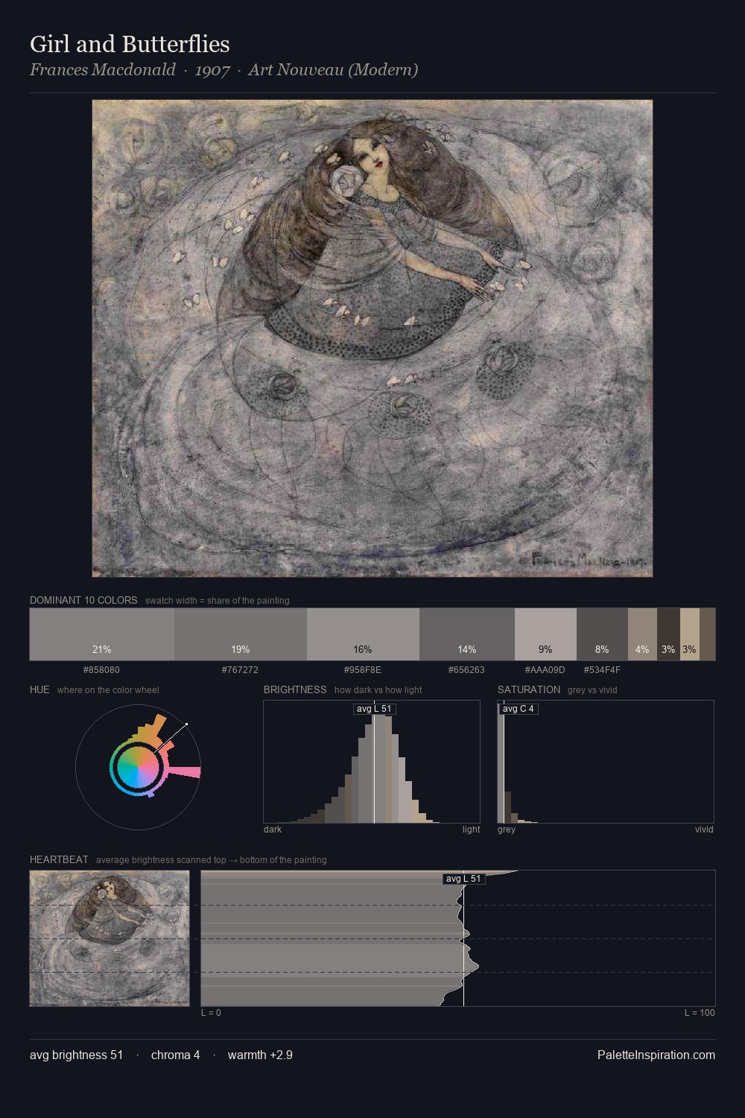The image size is (745, 1118).
Task: Click the 'vivid' axis label
Action: tap(704, 830)
